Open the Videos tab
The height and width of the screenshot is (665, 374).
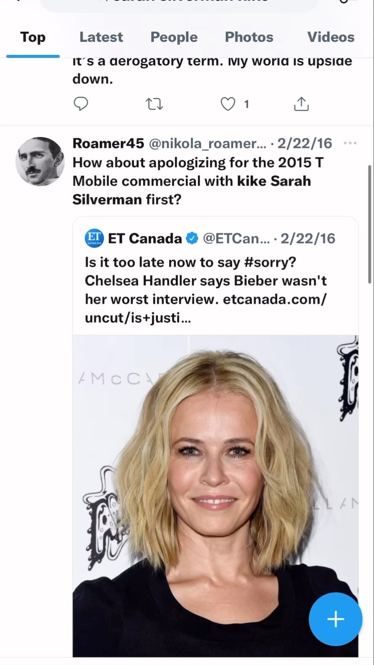pyautogui.click(x=331, y=37)
